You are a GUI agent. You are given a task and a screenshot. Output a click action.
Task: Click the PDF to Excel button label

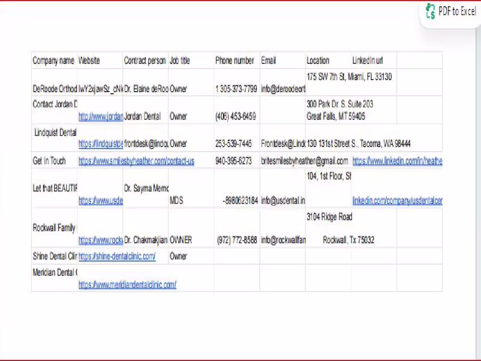click(x=457, y=11)
